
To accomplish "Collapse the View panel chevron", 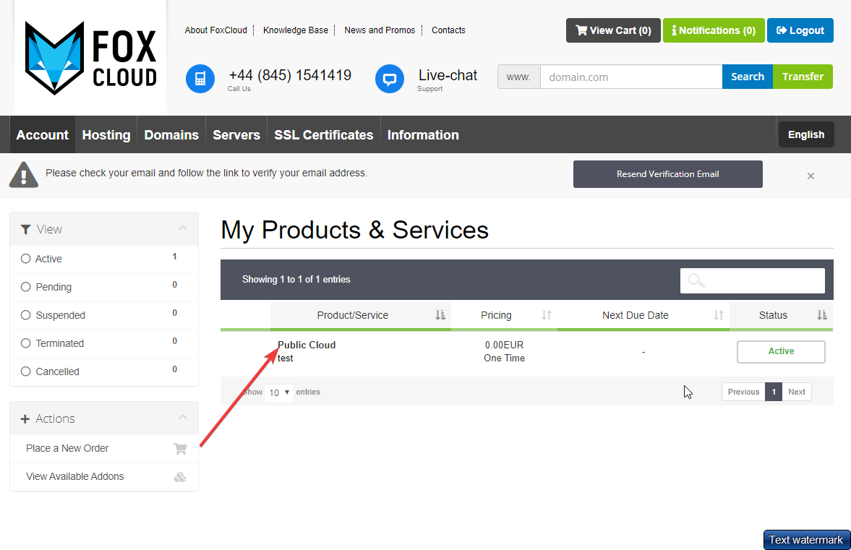I will click(183, 228).
